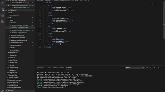Collapse the src folder
Screen dimensions: 165x92
(x=10, y=18)
